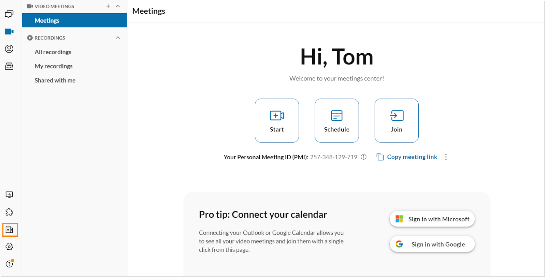546x278 pixels.
Task: Open Settings with the gear icon
Action: [9, 247]
